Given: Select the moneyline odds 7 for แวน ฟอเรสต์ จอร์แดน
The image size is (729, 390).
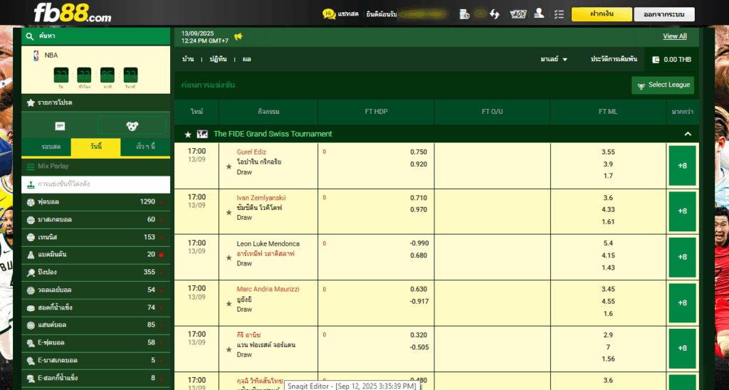Looking at the screenshot, I should [x=608, y=347].
